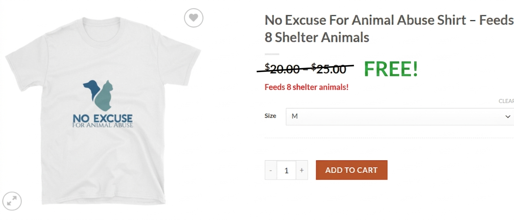Click the selected M size value
This screenshot has height=220, width=514.
pyautogui.click(x=294, y=116)
